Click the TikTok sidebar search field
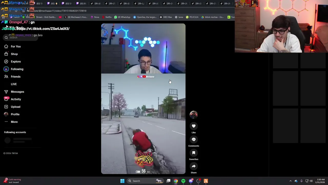328x185 pixels. click(x=20, y=38)
